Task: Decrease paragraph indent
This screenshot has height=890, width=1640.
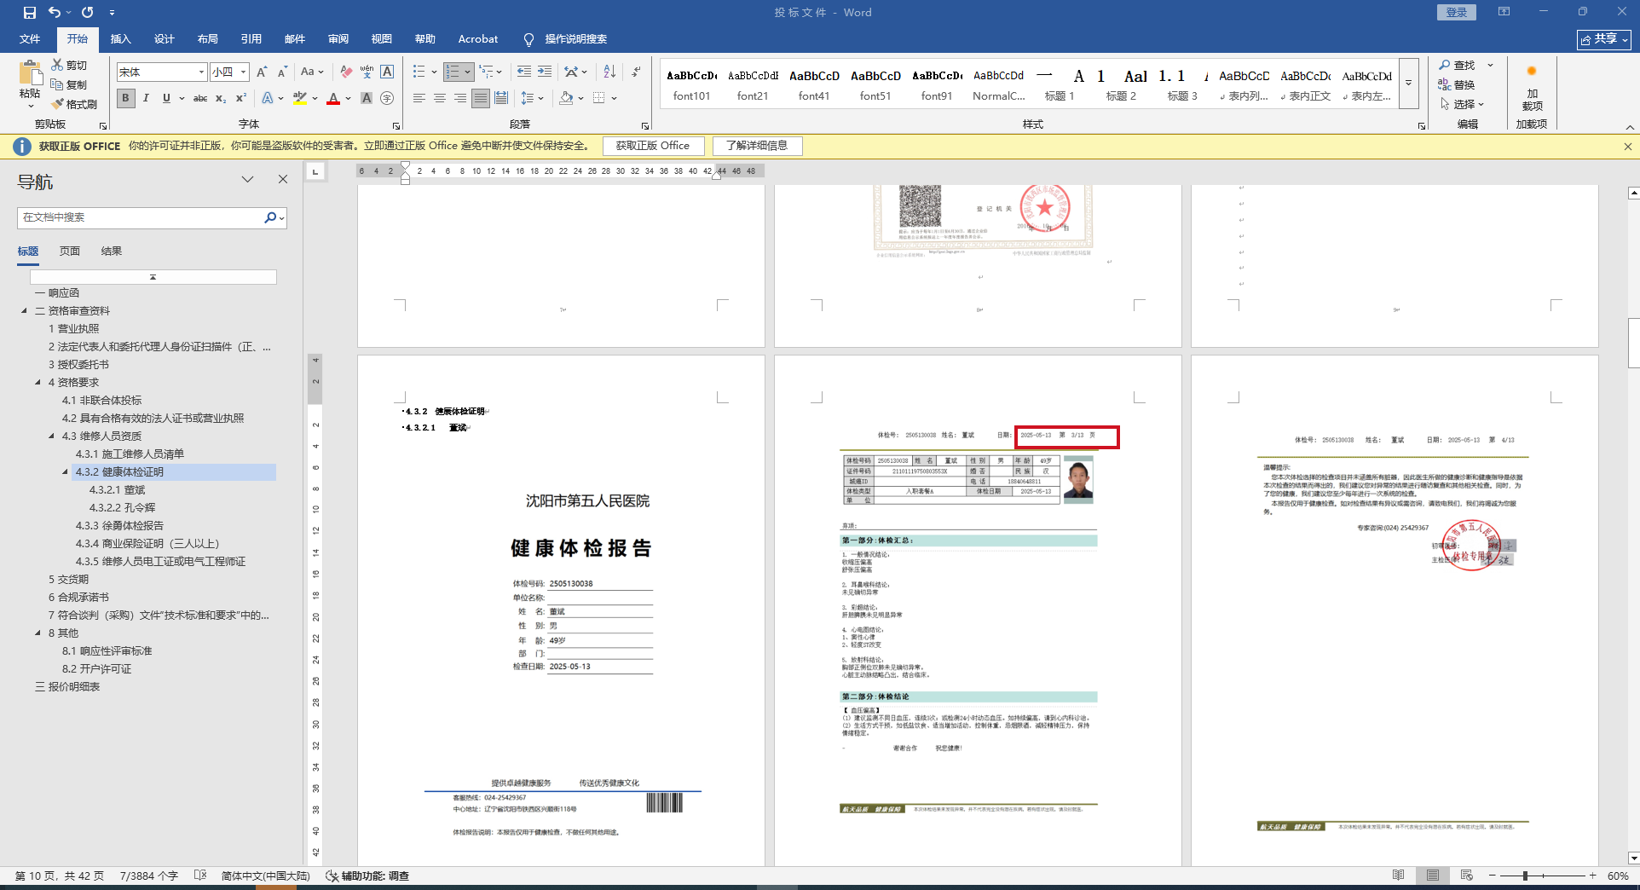Action: pyautogui.click(x=523, y=72)
